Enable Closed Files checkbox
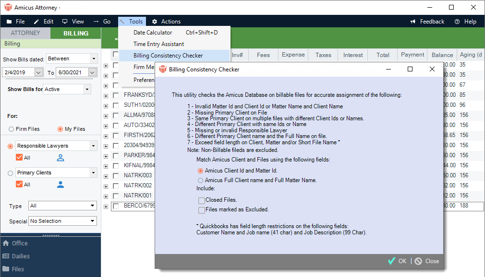The height and width of the screenshot is (277, 485). [202, 201]
